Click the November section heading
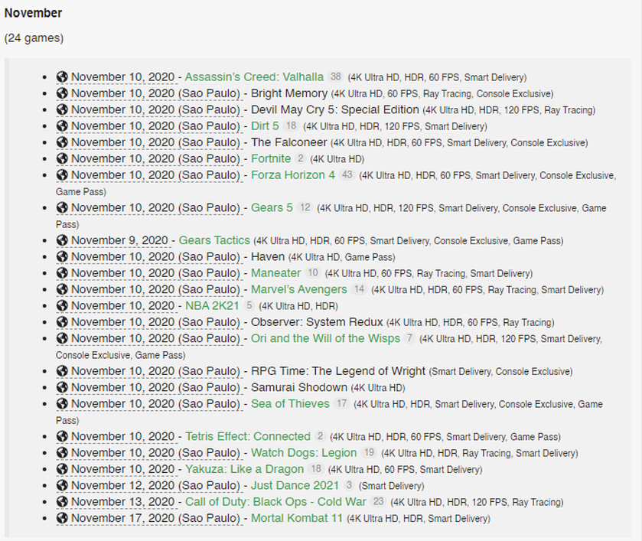This screenshot has height=541, width=642. 33,13
